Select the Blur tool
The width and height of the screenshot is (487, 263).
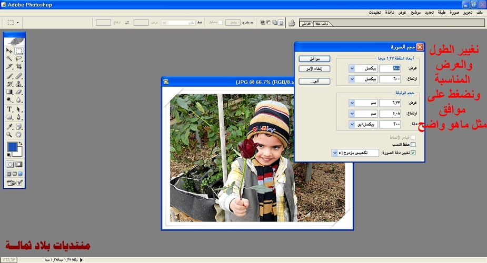pyautogui.click(x=18, y=99)
